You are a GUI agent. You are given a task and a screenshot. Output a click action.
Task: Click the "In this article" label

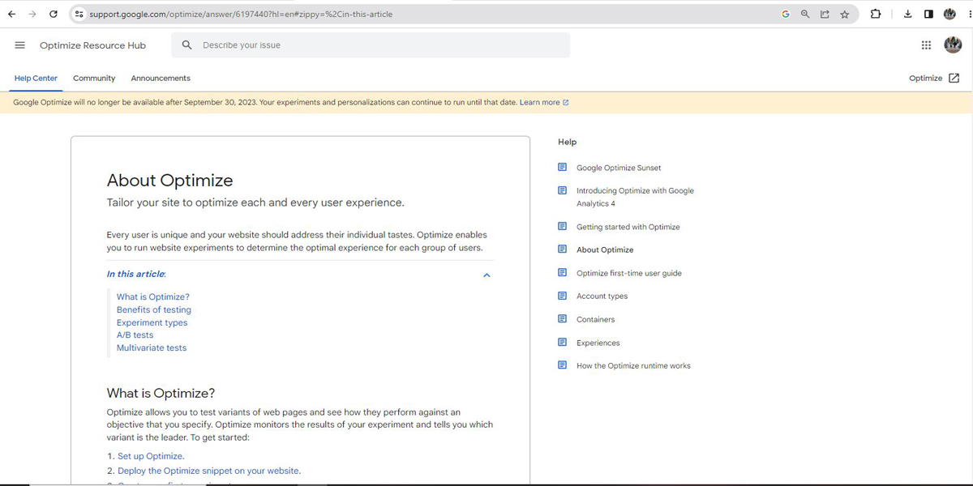click(x=136, y=275)
